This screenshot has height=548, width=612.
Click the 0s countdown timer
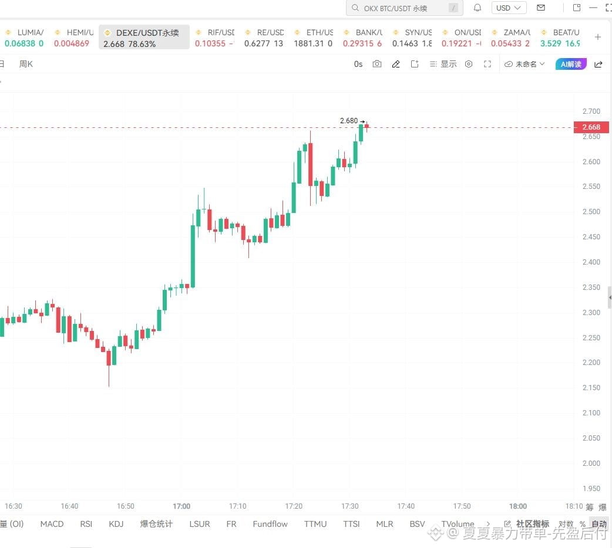pos(358,64)
